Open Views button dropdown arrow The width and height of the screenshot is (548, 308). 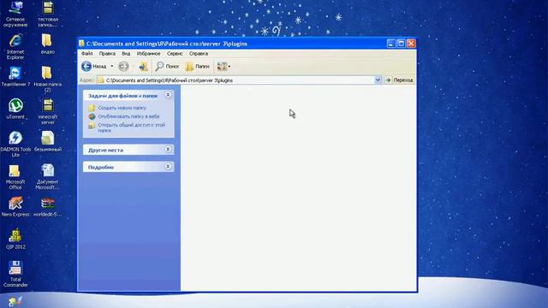(229, 66)
